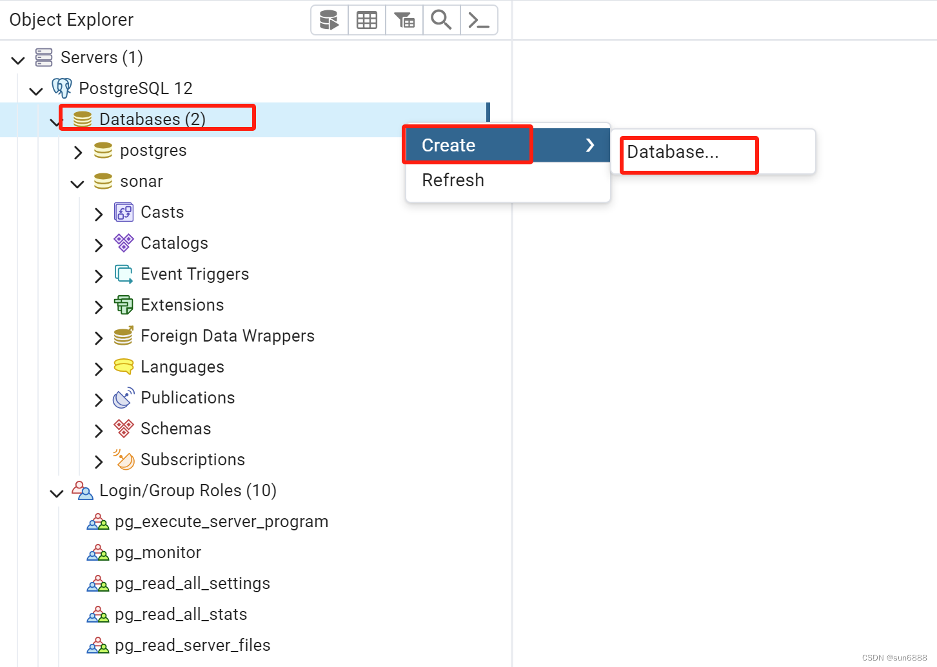
Task: Select the pg_read_all_settings role name
Action: pyautogui.click(x=193, y=583)
